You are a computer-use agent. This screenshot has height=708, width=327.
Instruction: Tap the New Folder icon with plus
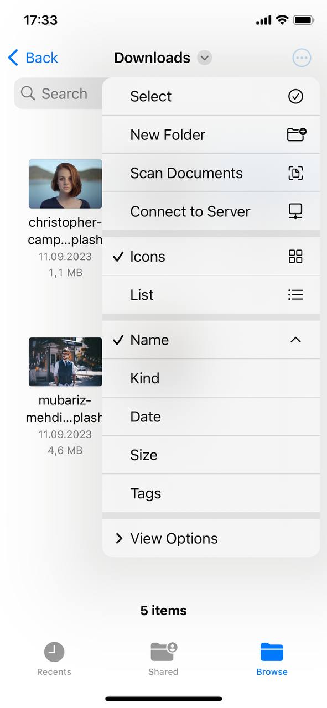(x=295, y=134)
